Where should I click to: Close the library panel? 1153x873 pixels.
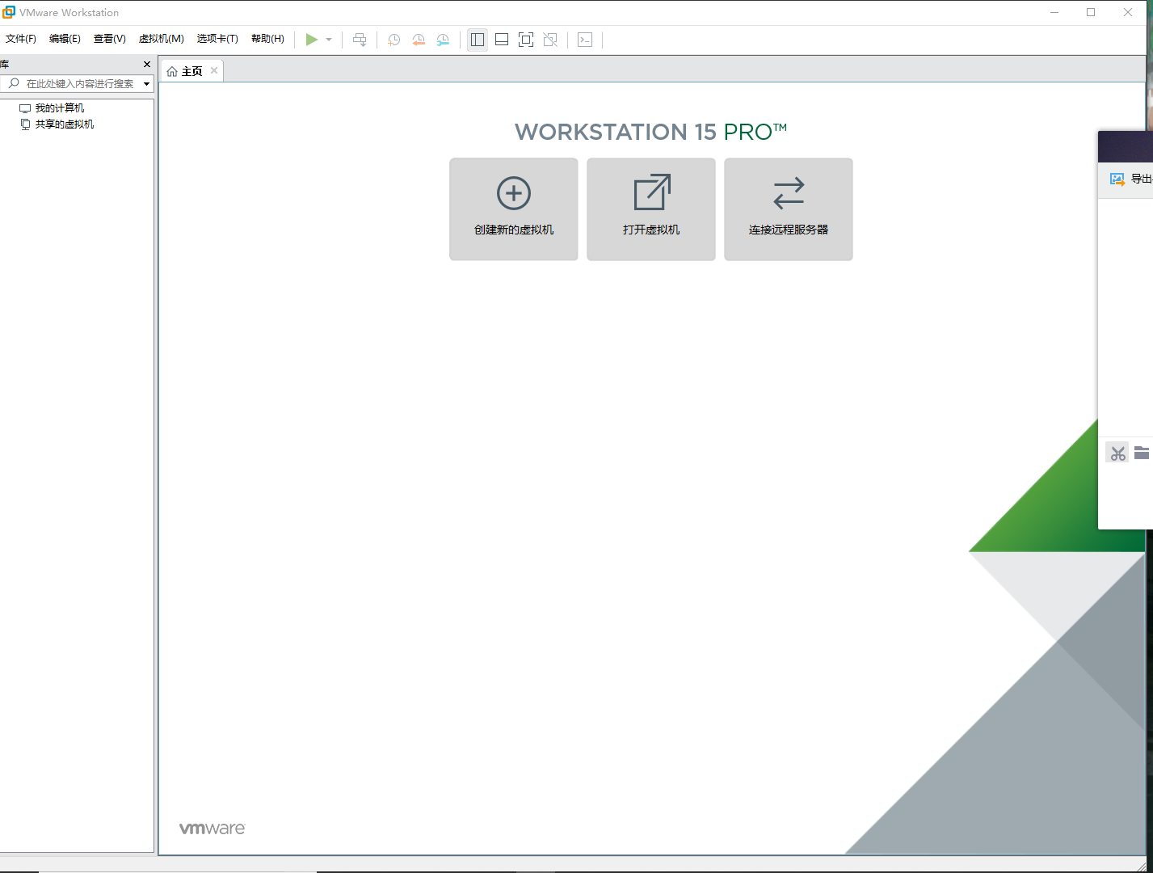pos(146,64)
